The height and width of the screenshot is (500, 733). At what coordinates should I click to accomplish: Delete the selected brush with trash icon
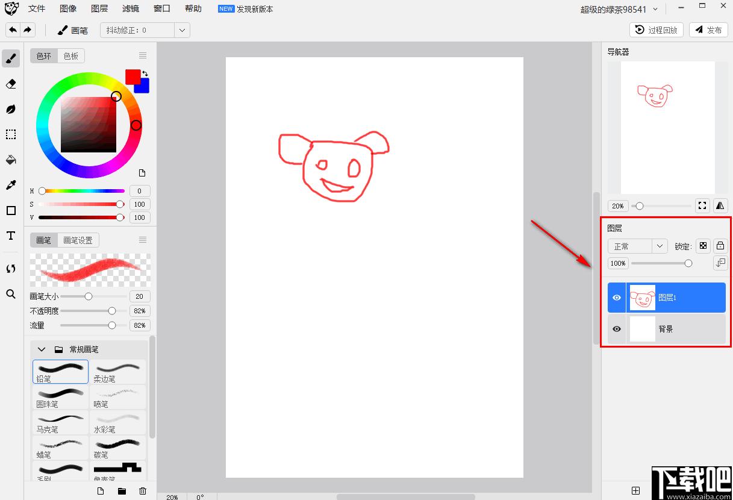[143, 491]
